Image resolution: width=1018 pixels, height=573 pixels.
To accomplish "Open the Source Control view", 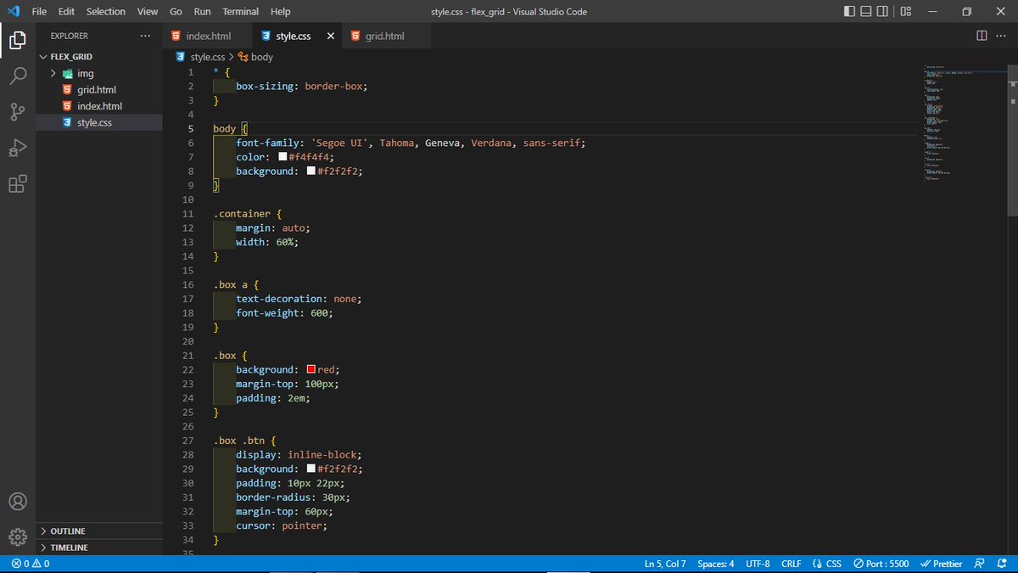I will 18,112.
